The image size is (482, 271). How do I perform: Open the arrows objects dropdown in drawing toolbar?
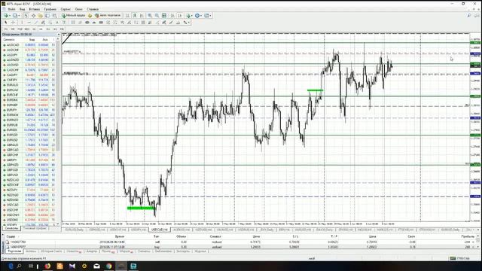pyautogui.click(x=187, y=23)
